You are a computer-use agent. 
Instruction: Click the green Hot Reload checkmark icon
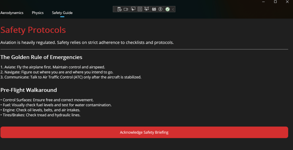point(168,9)
